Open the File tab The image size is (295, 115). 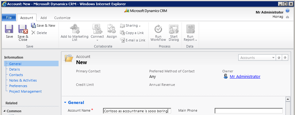pyautogui.click(x=9, y=17)
